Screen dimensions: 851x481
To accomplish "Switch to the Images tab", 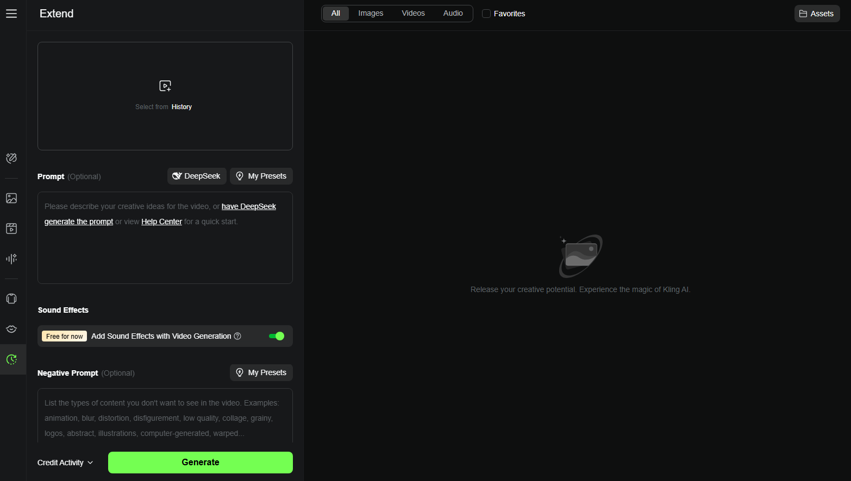I will point(371,14).
